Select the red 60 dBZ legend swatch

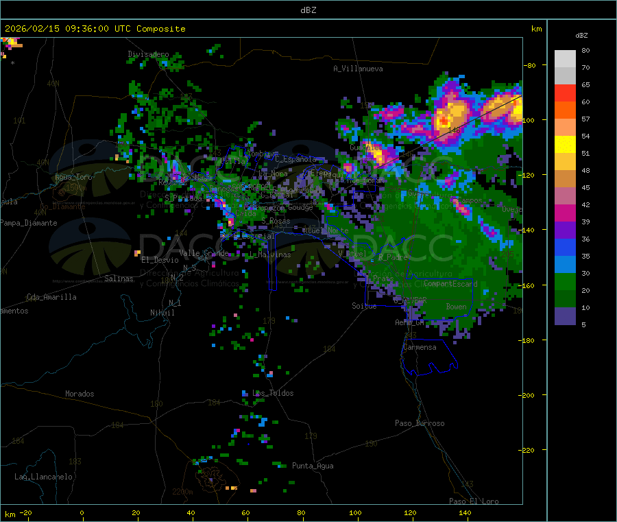tap(565, 93)
